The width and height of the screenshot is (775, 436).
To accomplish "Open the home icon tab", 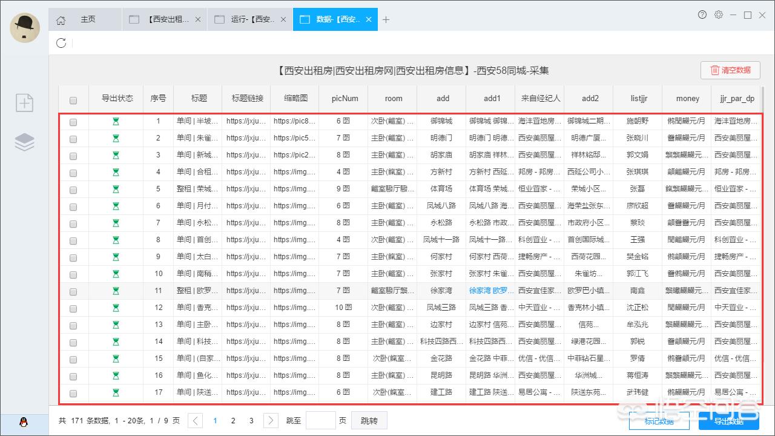I will [61, 20].
